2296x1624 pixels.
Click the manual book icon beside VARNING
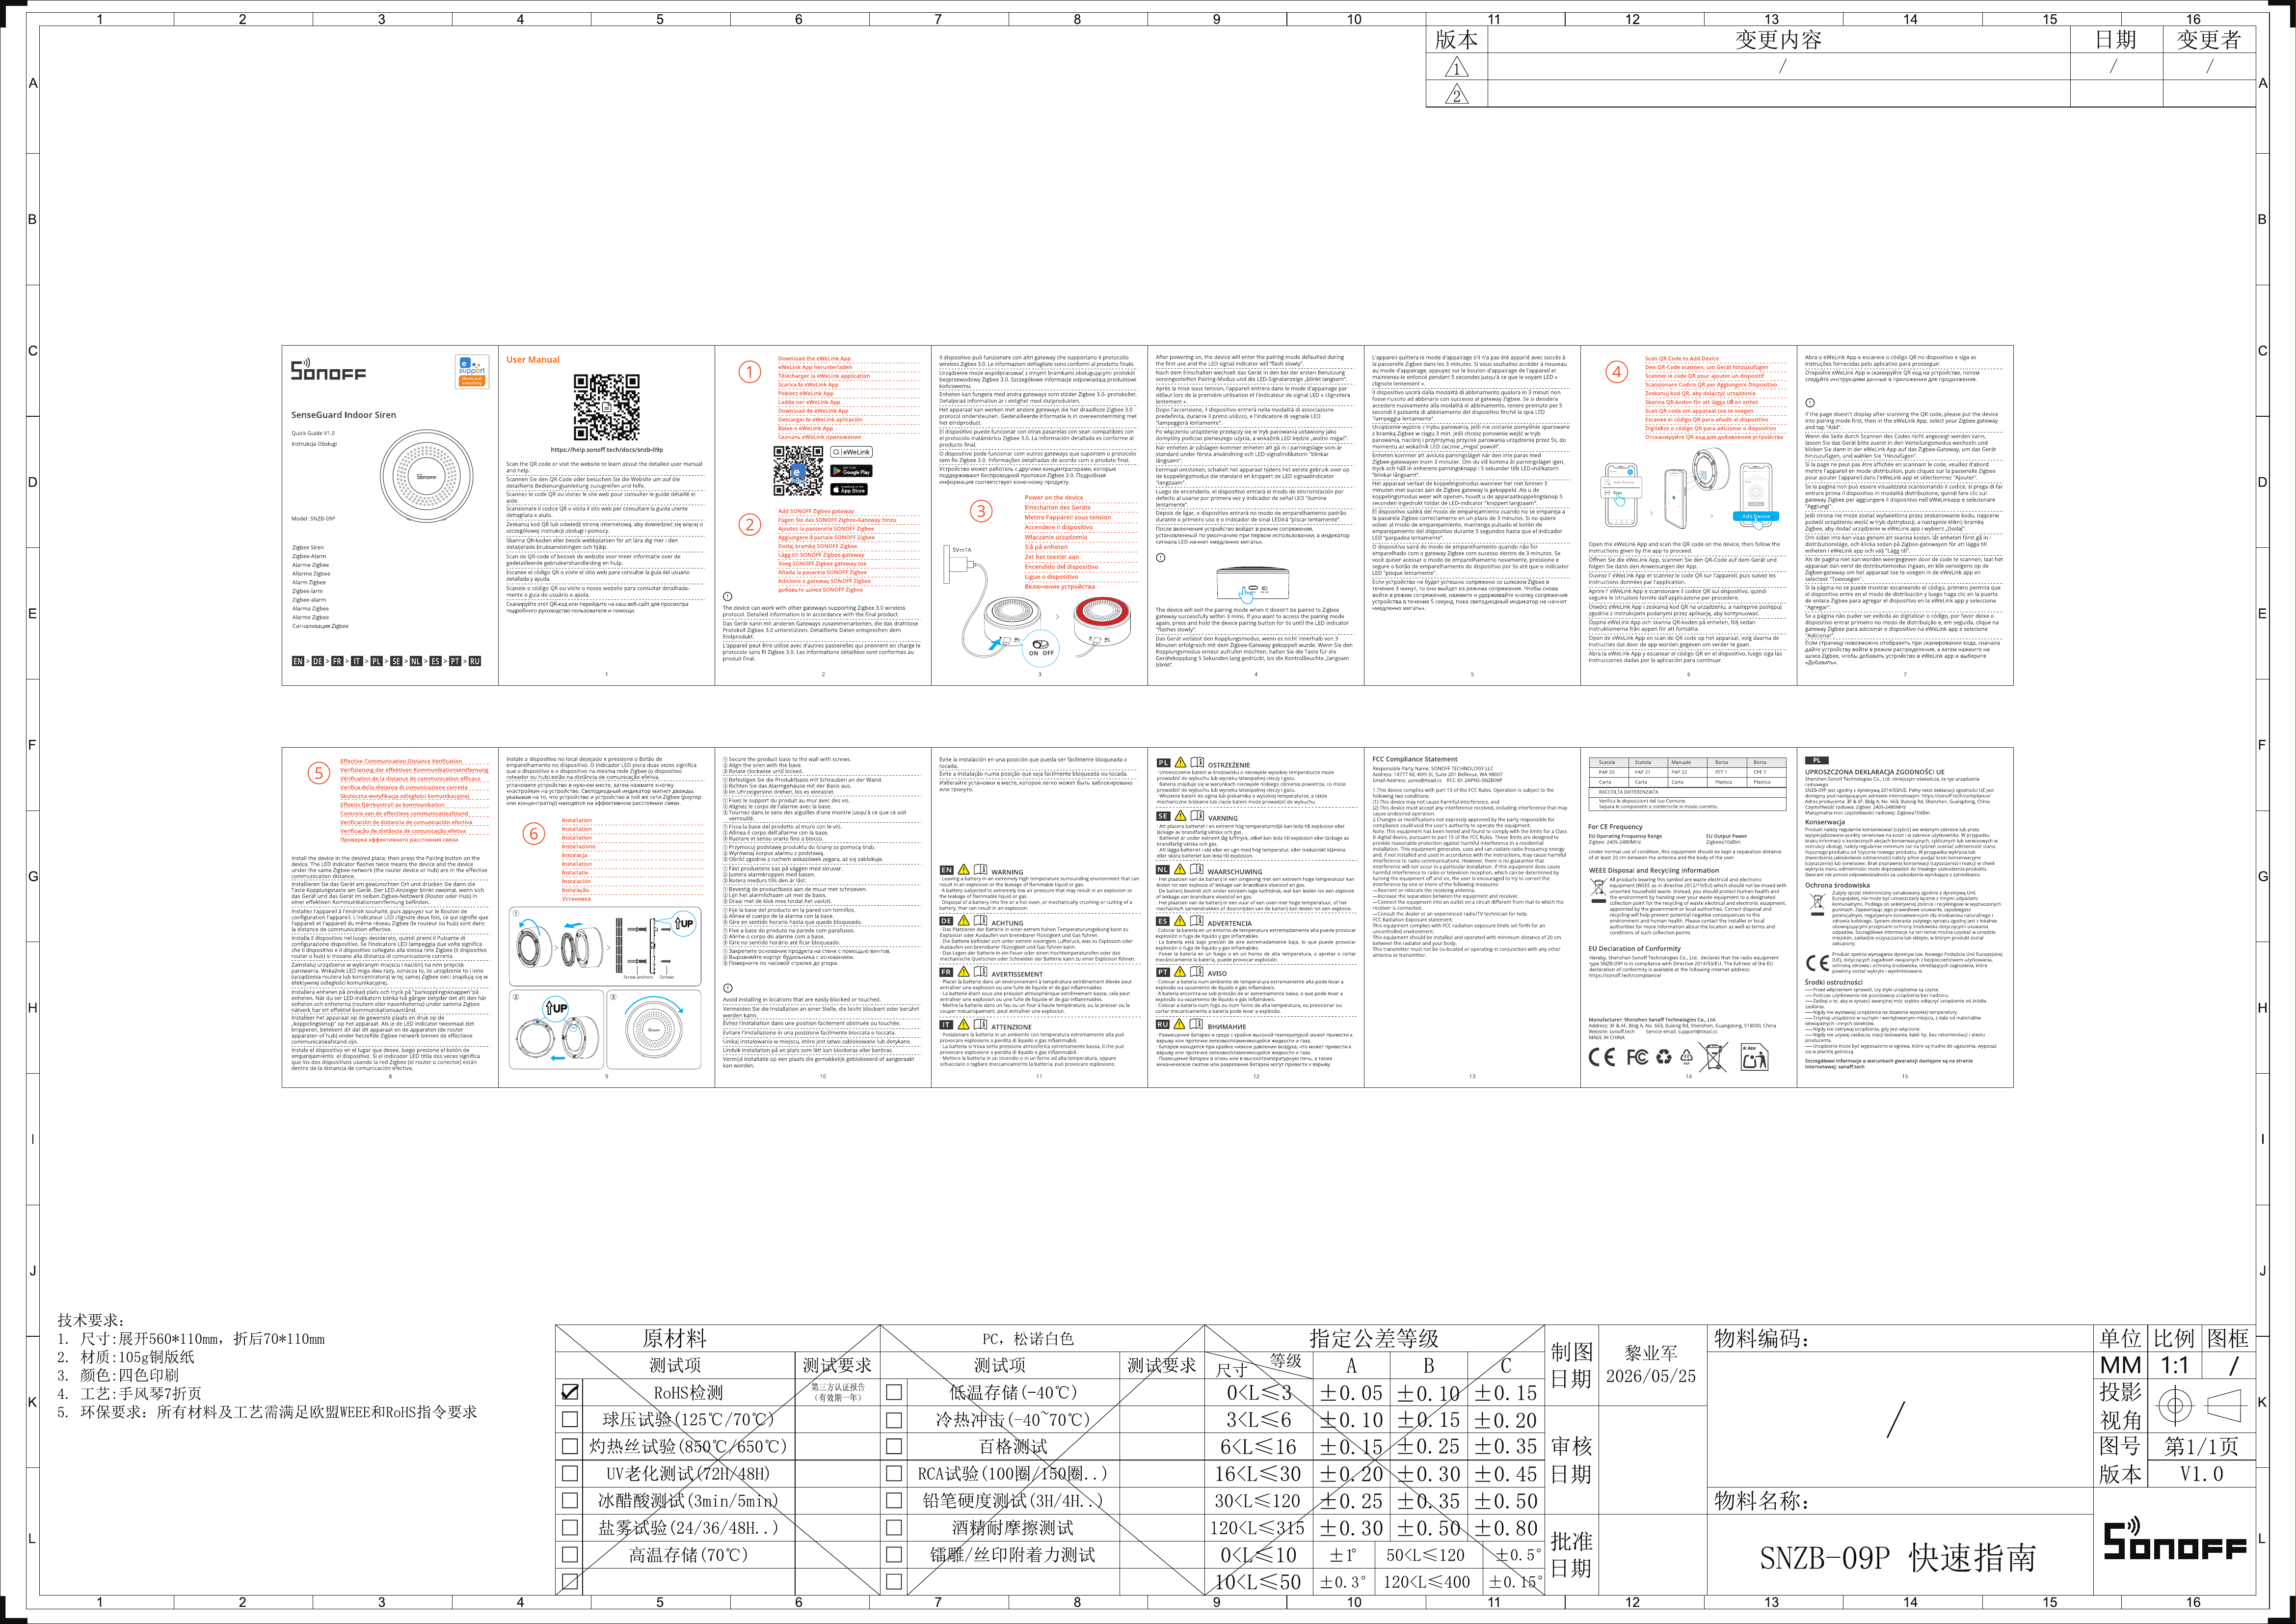(x=1197, y=816)
